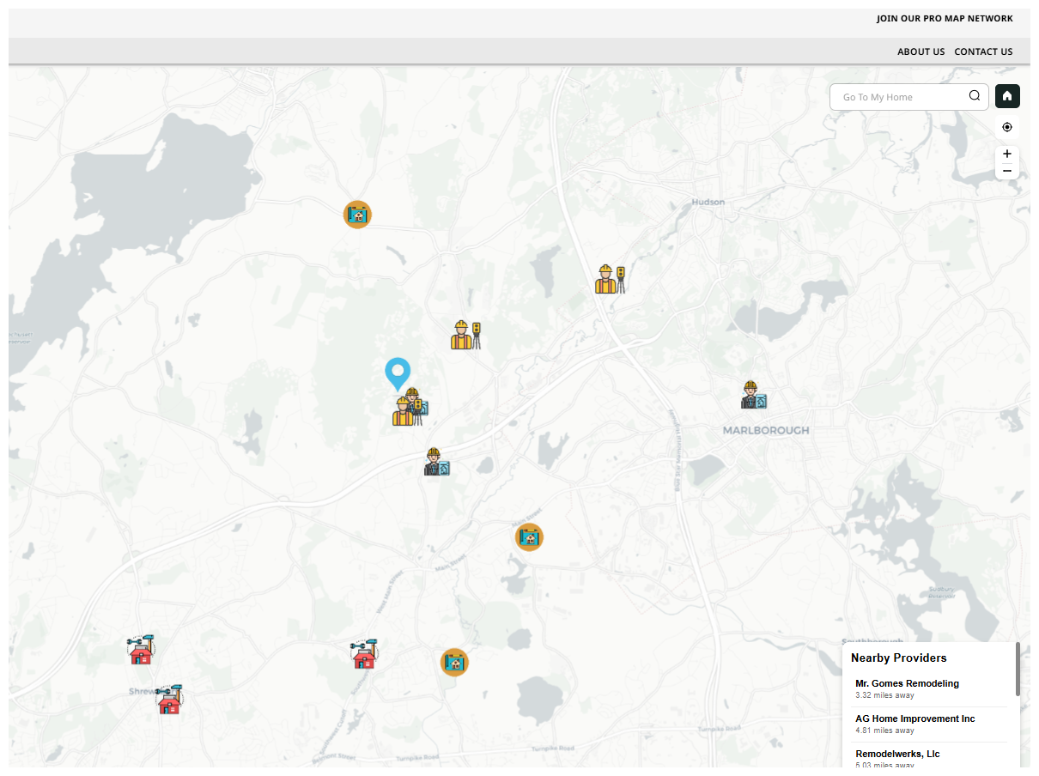
Task: Zoom out with the minus button
Action: tap(1007, 171)
